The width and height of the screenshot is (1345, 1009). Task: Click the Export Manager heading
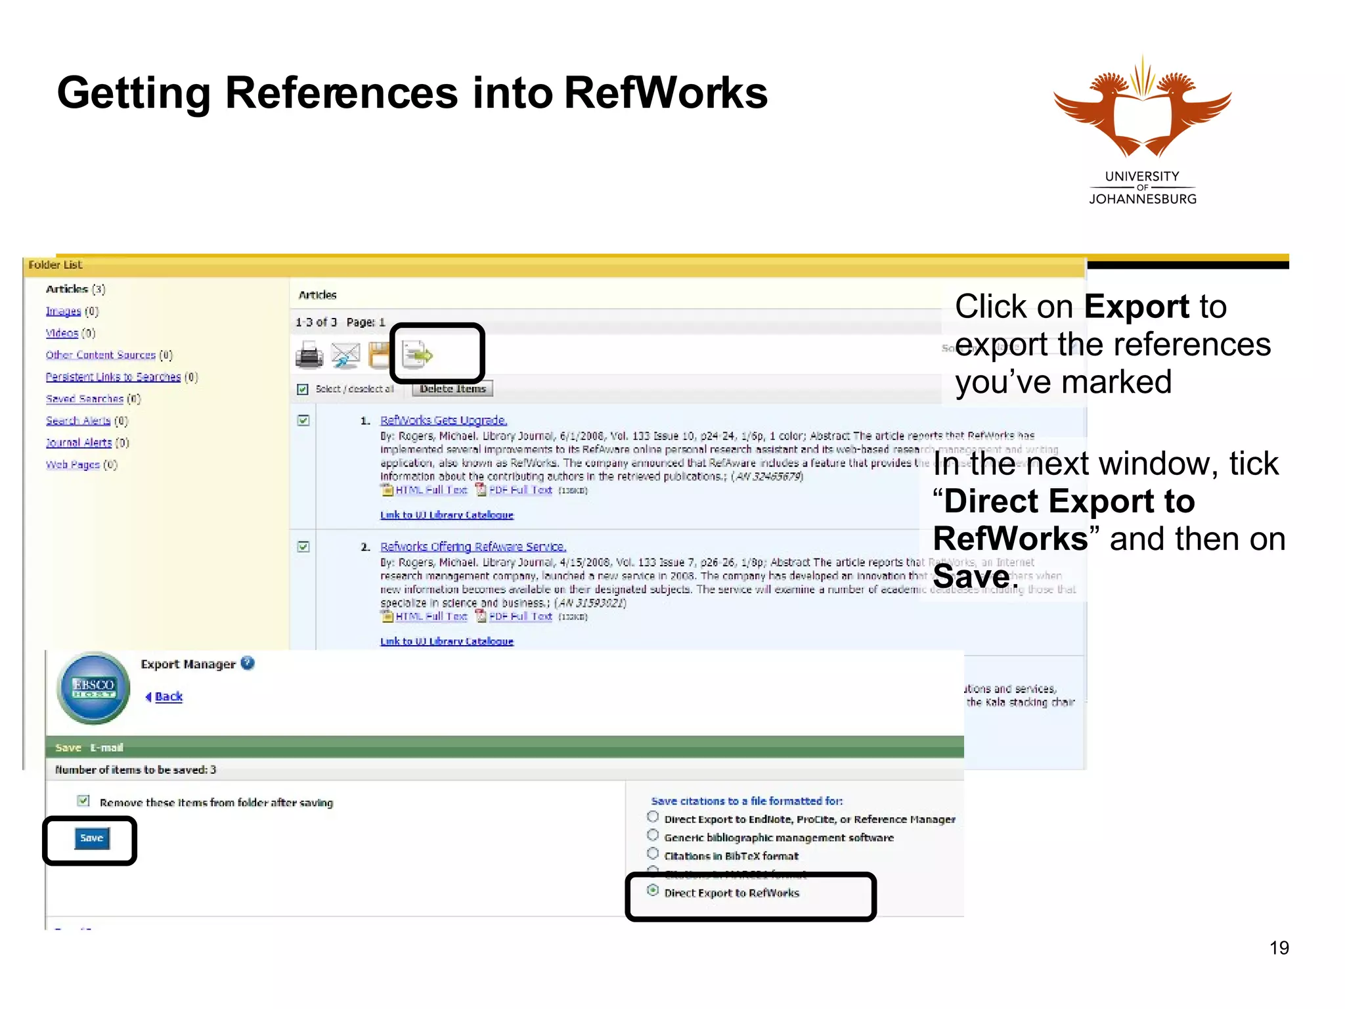[x=188, y=664]
